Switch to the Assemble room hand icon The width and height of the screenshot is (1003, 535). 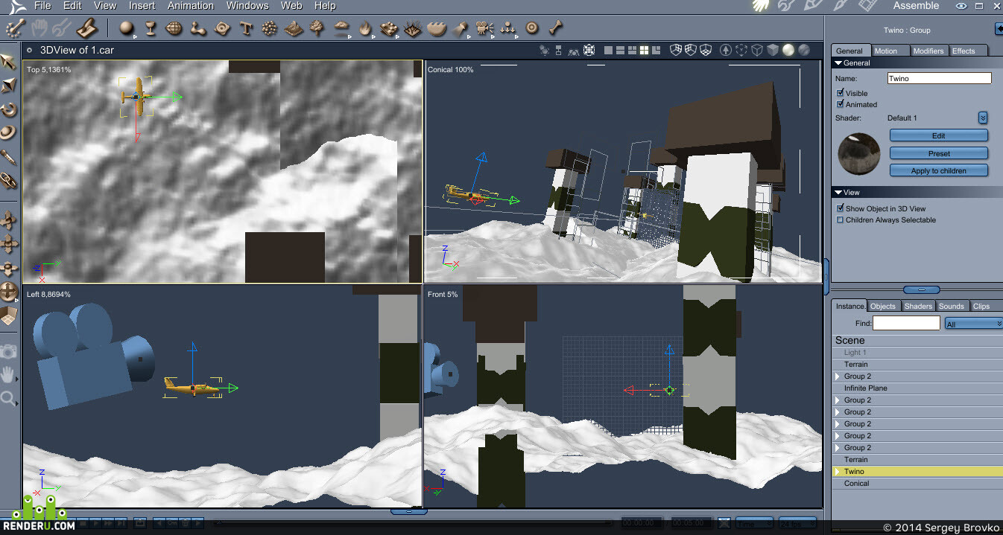pyautogui.click(x=761, y=6)
